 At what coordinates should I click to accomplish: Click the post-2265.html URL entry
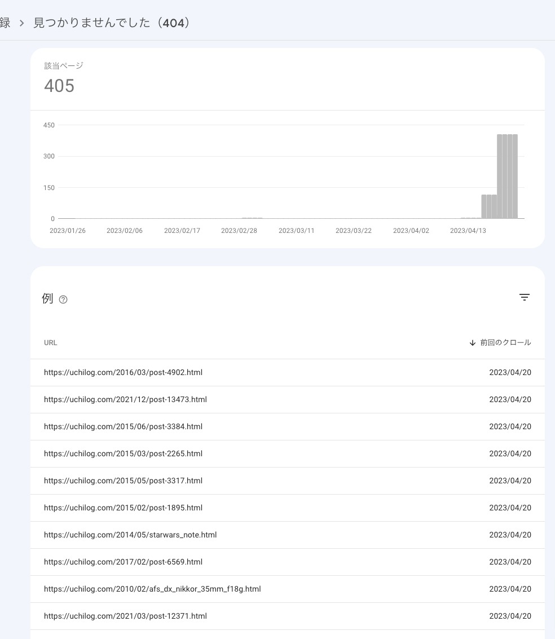click(123, 453)
